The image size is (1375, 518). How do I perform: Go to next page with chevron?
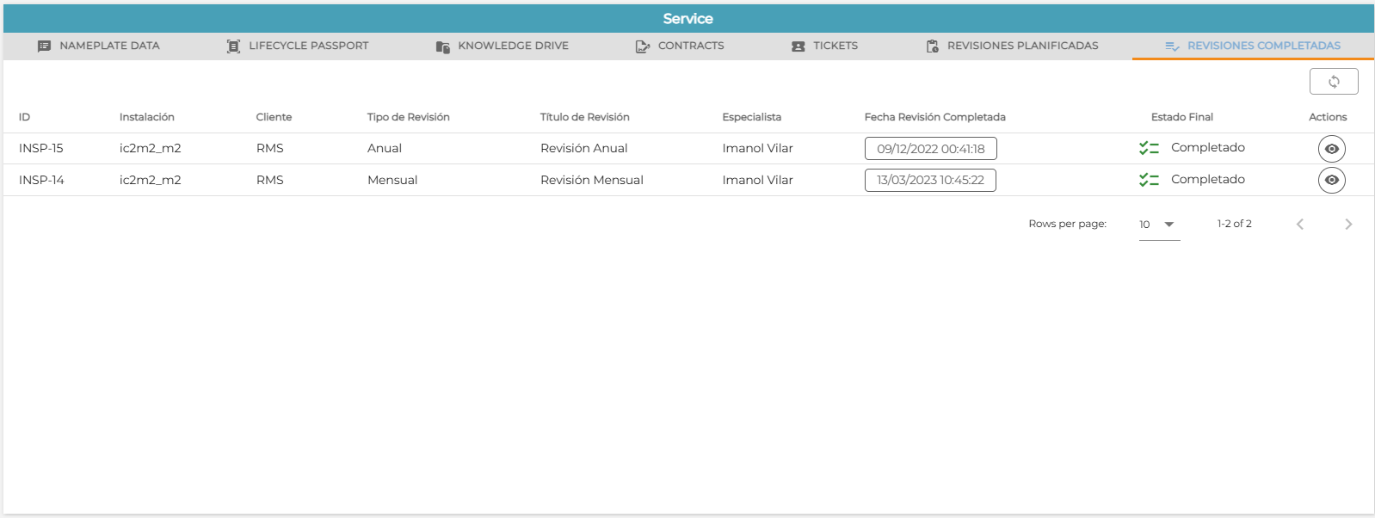pos(1348,224)
